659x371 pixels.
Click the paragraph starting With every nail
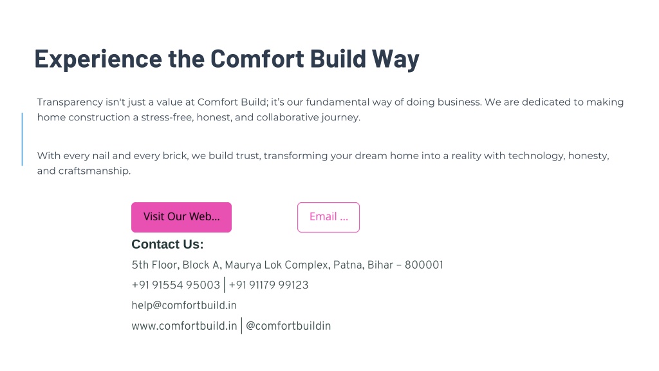323,163
